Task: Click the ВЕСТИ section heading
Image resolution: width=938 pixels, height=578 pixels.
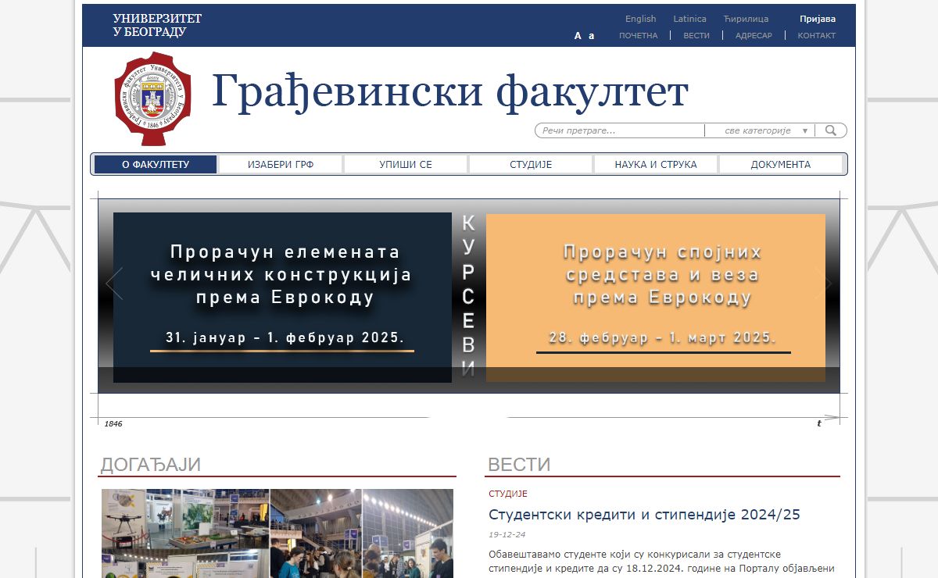Action: point(519,465)
